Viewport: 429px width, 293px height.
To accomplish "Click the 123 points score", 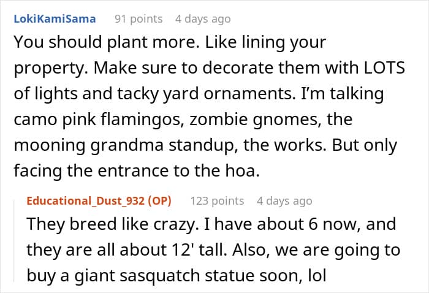I will (217, 200).
